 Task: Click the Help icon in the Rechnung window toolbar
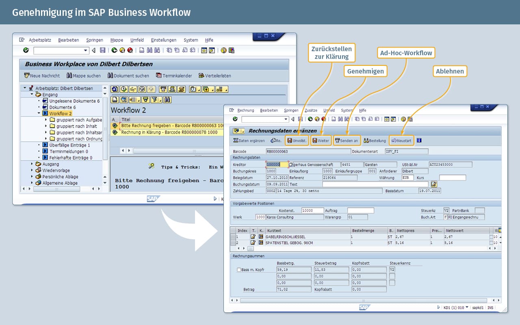tap(403, 119)
